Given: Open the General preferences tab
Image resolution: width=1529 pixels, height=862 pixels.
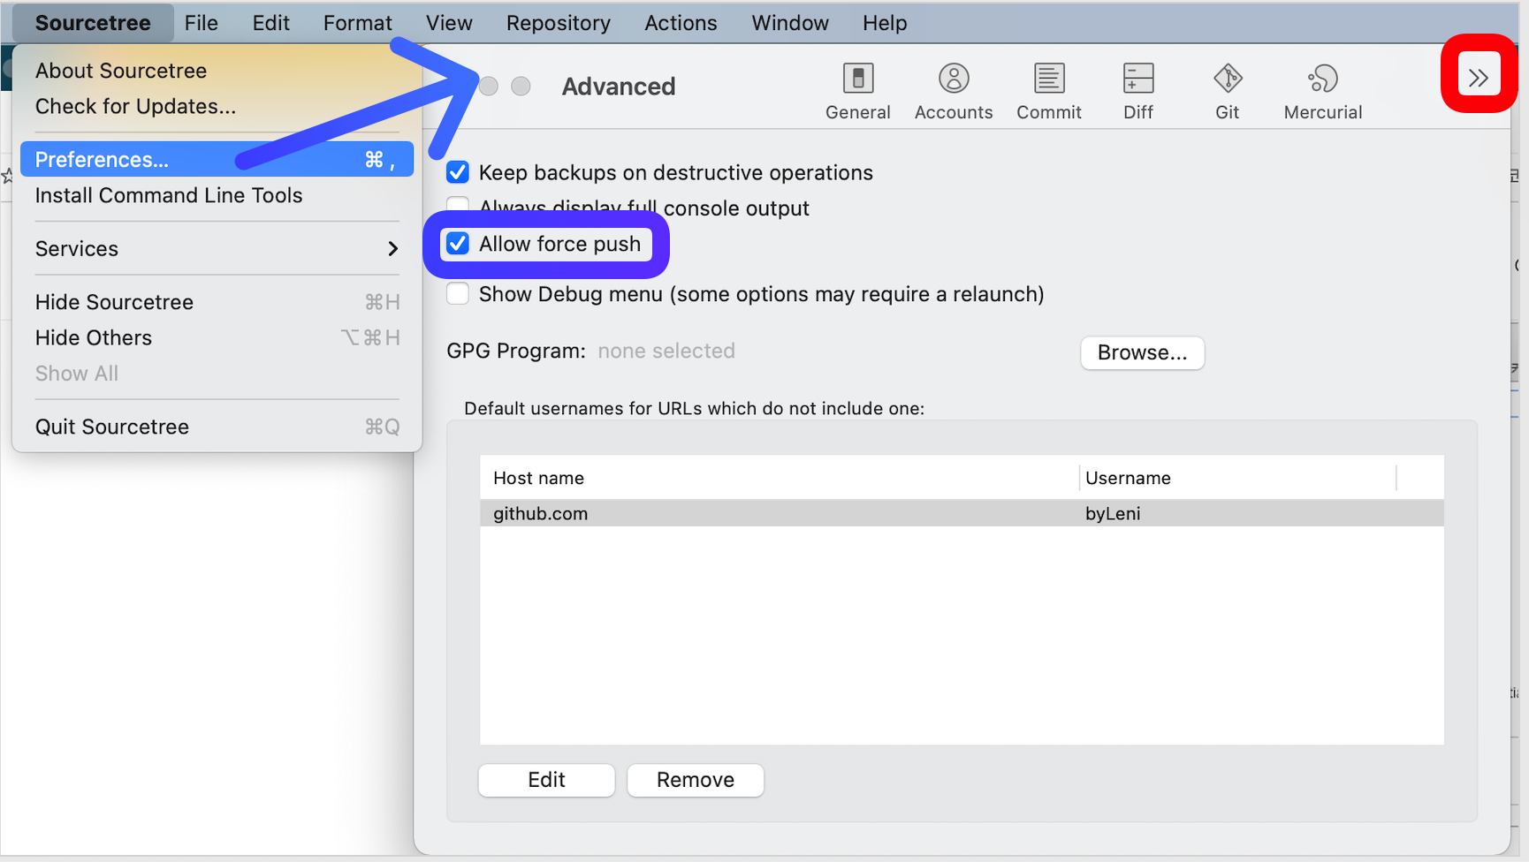Looking at the screenshot, I should (857, 91).
